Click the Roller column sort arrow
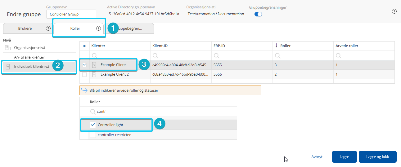401x167 pixels. (x=276, y=46)
